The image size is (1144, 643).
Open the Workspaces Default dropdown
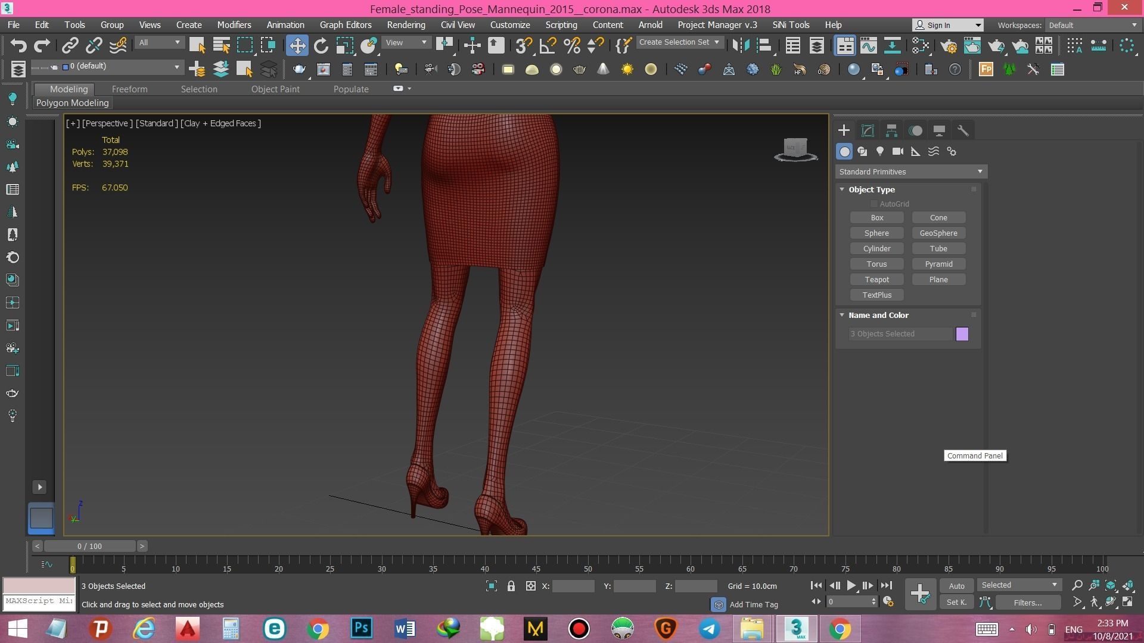coord(1093,25)
